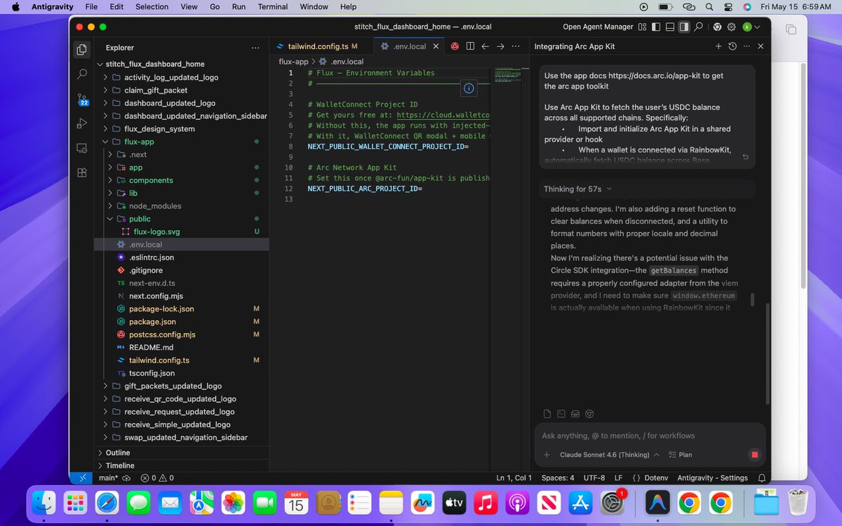Click the customize layout icon

tap(642, 27)
